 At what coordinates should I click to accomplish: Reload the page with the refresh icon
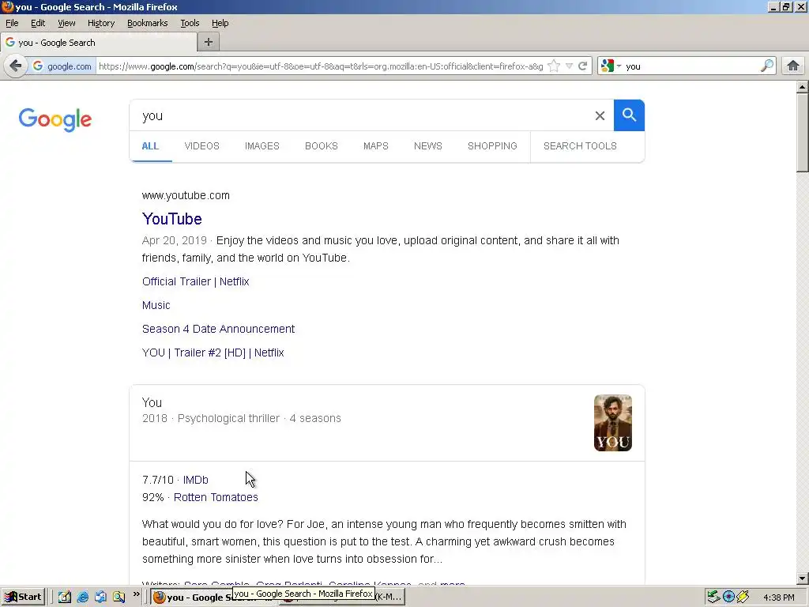point(583,66)
